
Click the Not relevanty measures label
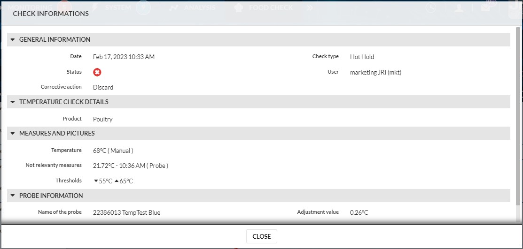[54, 165]
